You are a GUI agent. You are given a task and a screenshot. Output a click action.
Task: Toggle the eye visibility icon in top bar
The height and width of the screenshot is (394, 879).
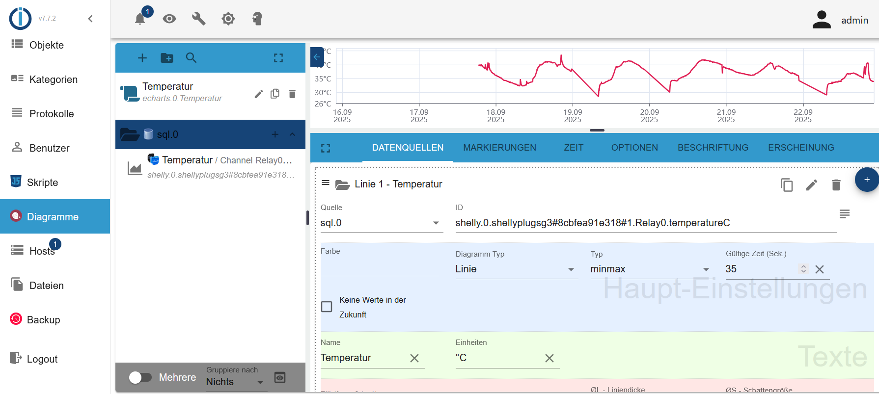pyautogui.click(x=169, y=19)
